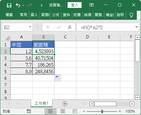Select column B header

[x=44, y=37]
